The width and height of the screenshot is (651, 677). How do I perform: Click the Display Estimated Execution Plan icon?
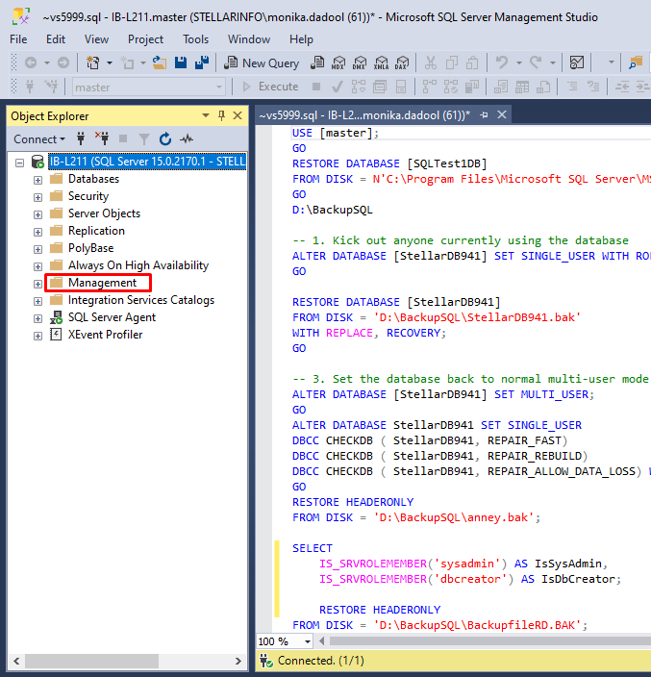click(359, 87)
